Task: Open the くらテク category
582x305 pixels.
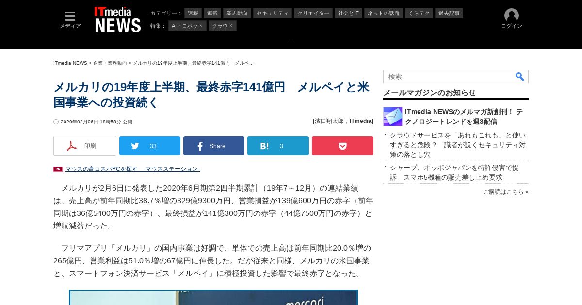Action: pos(419,13)
